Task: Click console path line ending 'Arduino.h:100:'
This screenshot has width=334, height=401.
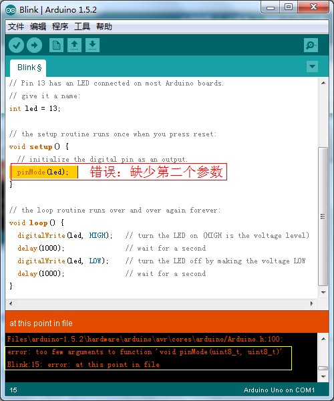Action: pos(145,339)
